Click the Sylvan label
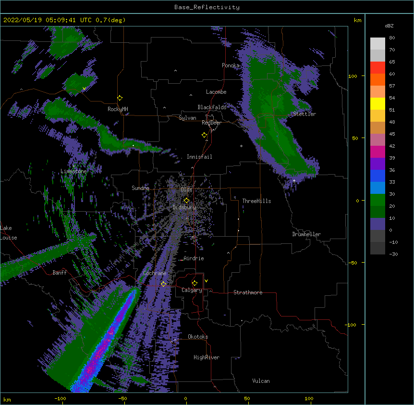The image size is (414, 405). 187,118
